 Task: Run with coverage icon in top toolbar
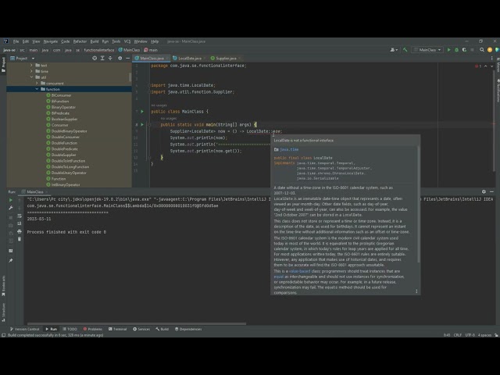coord(464,50)
